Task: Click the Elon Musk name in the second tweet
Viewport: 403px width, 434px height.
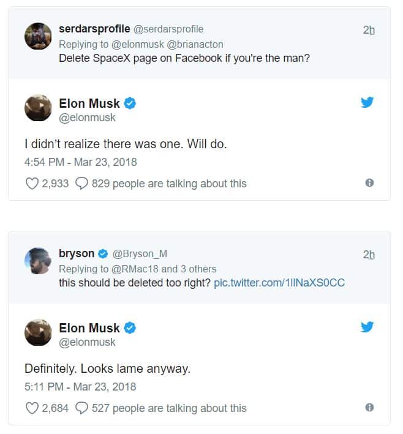Action: click(x=89, y=328)
